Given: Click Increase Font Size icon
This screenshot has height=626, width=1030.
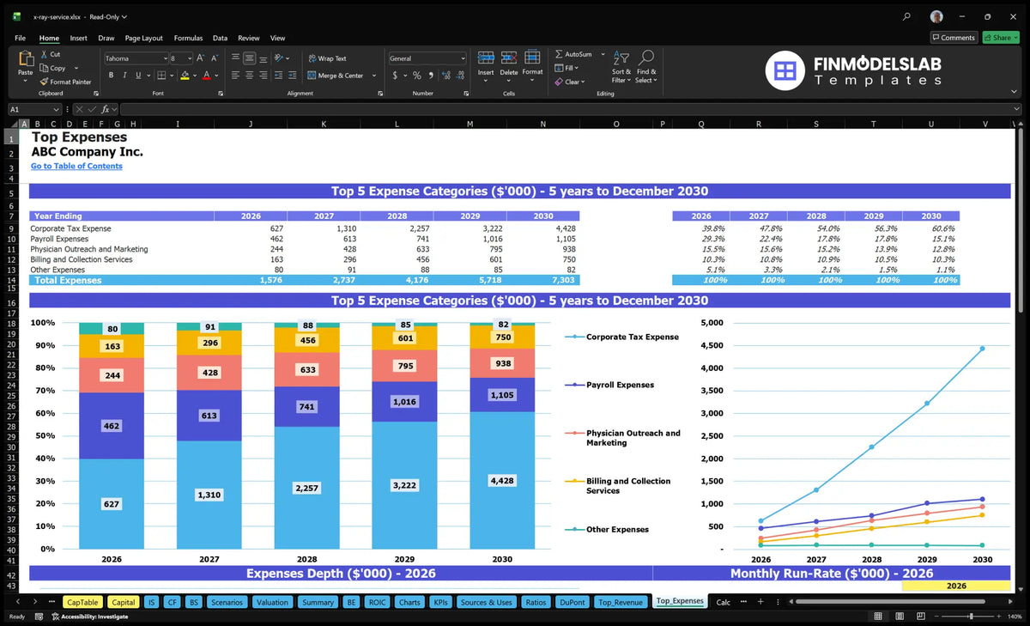Looking at the screenshot, I should click(x=201, y=58).
